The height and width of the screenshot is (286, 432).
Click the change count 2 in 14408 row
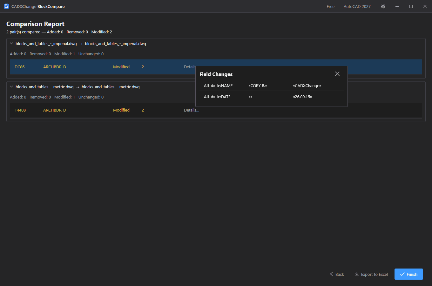(x=143, y=110)
